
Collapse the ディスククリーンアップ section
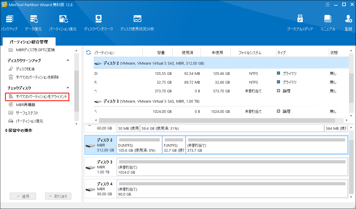click(68, 61)
